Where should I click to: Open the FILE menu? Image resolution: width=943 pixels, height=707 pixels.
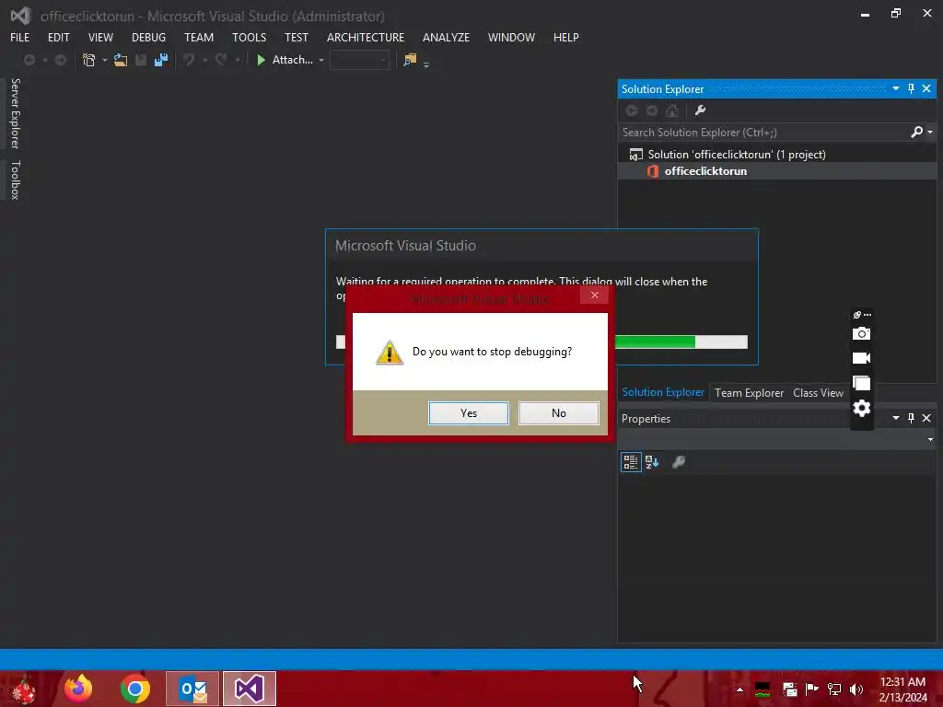pos(20,37)
